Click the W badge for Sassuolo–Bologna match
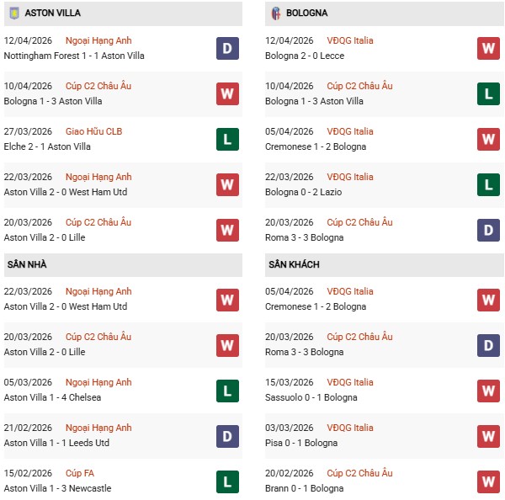The image size is (505, 500). 488,391
